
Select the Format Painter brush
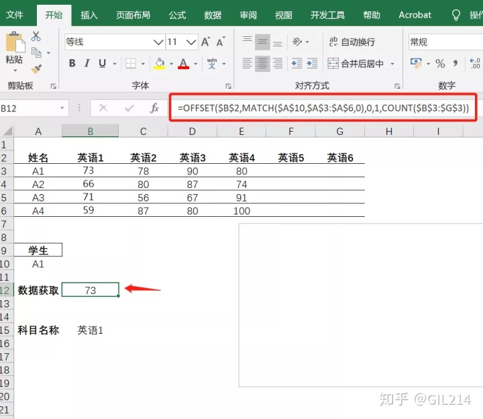click(36, 68)
